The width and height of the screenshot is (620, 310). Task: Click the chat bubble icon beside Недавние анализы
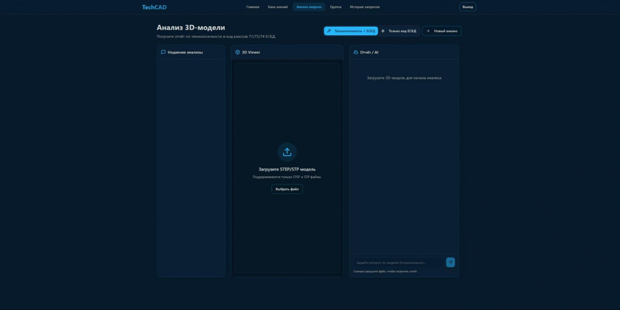coord(163,52)
